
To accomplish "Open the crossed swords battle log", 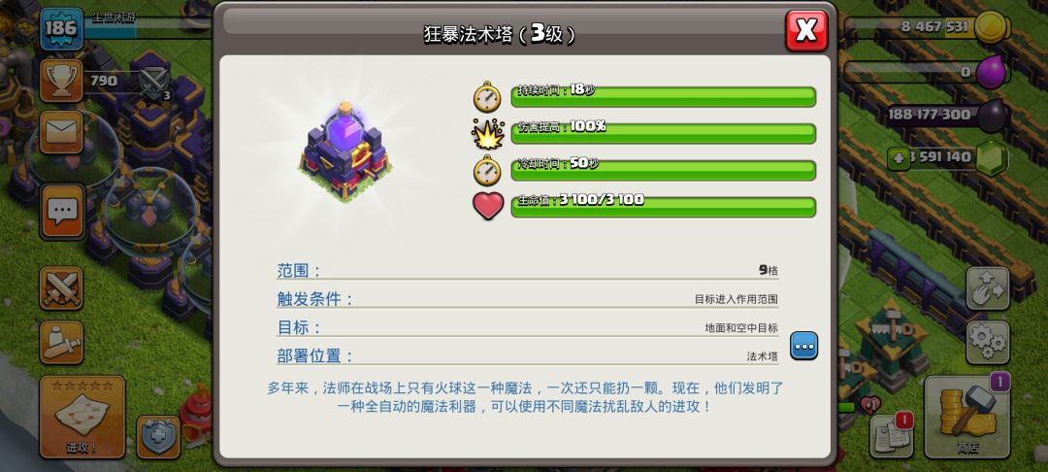I will click(x=61, y=288).
